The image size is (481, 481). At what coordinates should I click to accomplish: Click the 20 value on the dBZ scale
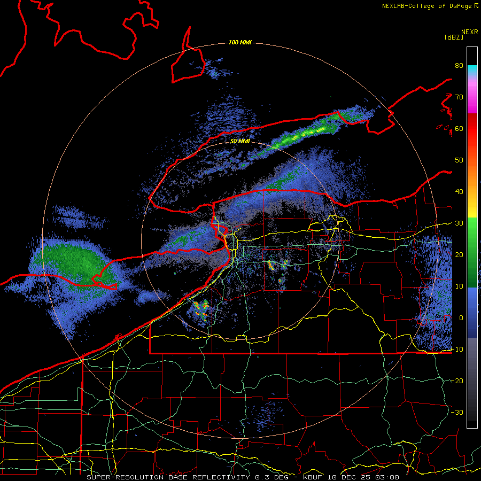(x=459, y=255)
